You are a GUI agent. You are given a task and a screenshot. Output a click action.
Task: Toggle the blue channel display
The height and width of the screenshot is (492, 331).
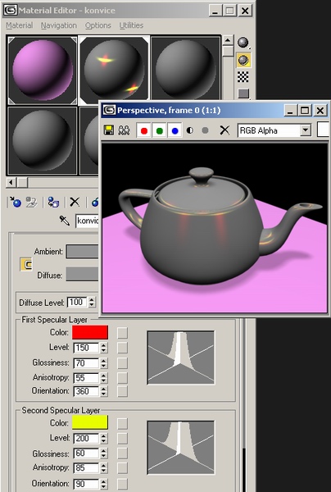(175, 130)
